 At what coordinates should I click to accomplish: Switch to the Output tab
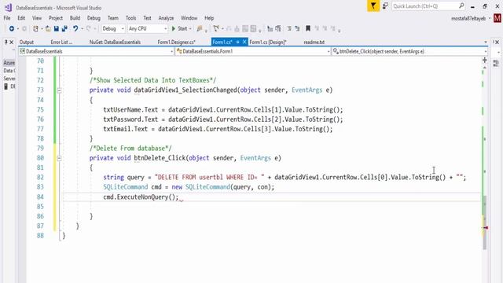26,42
